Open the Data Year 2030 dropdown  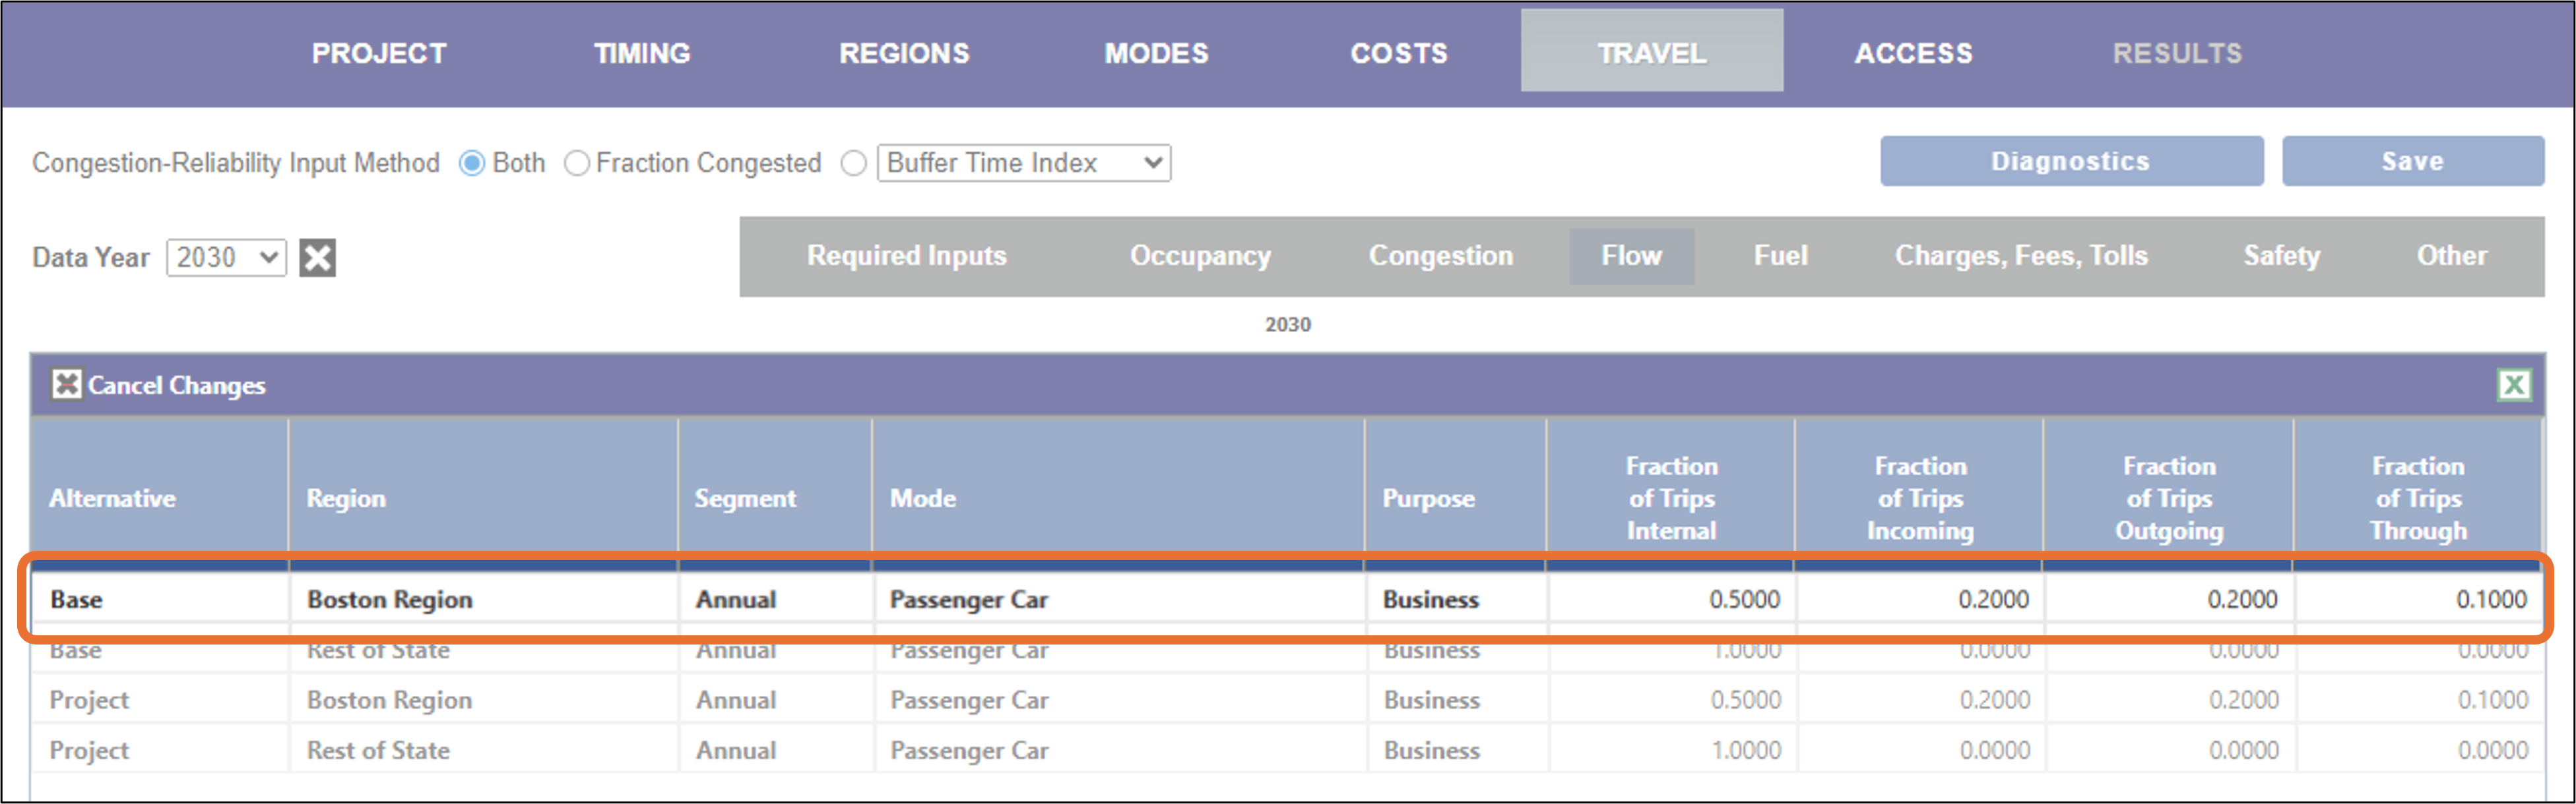226,258
